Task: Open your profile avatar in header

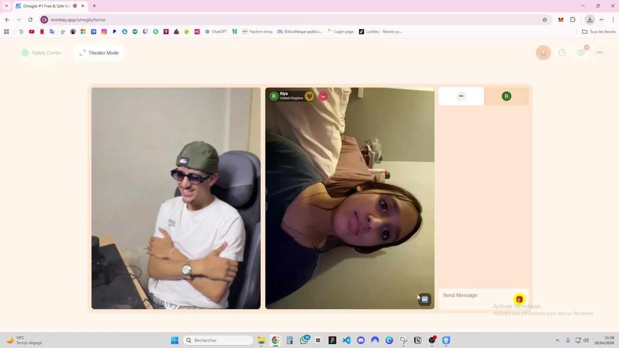Action: (x=599, y=52)
